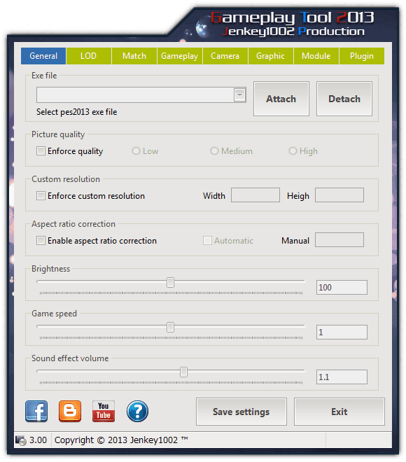This screenshot has height=462, width=406.
Task: Open the Blogger icon link
Action: [70, 412]
